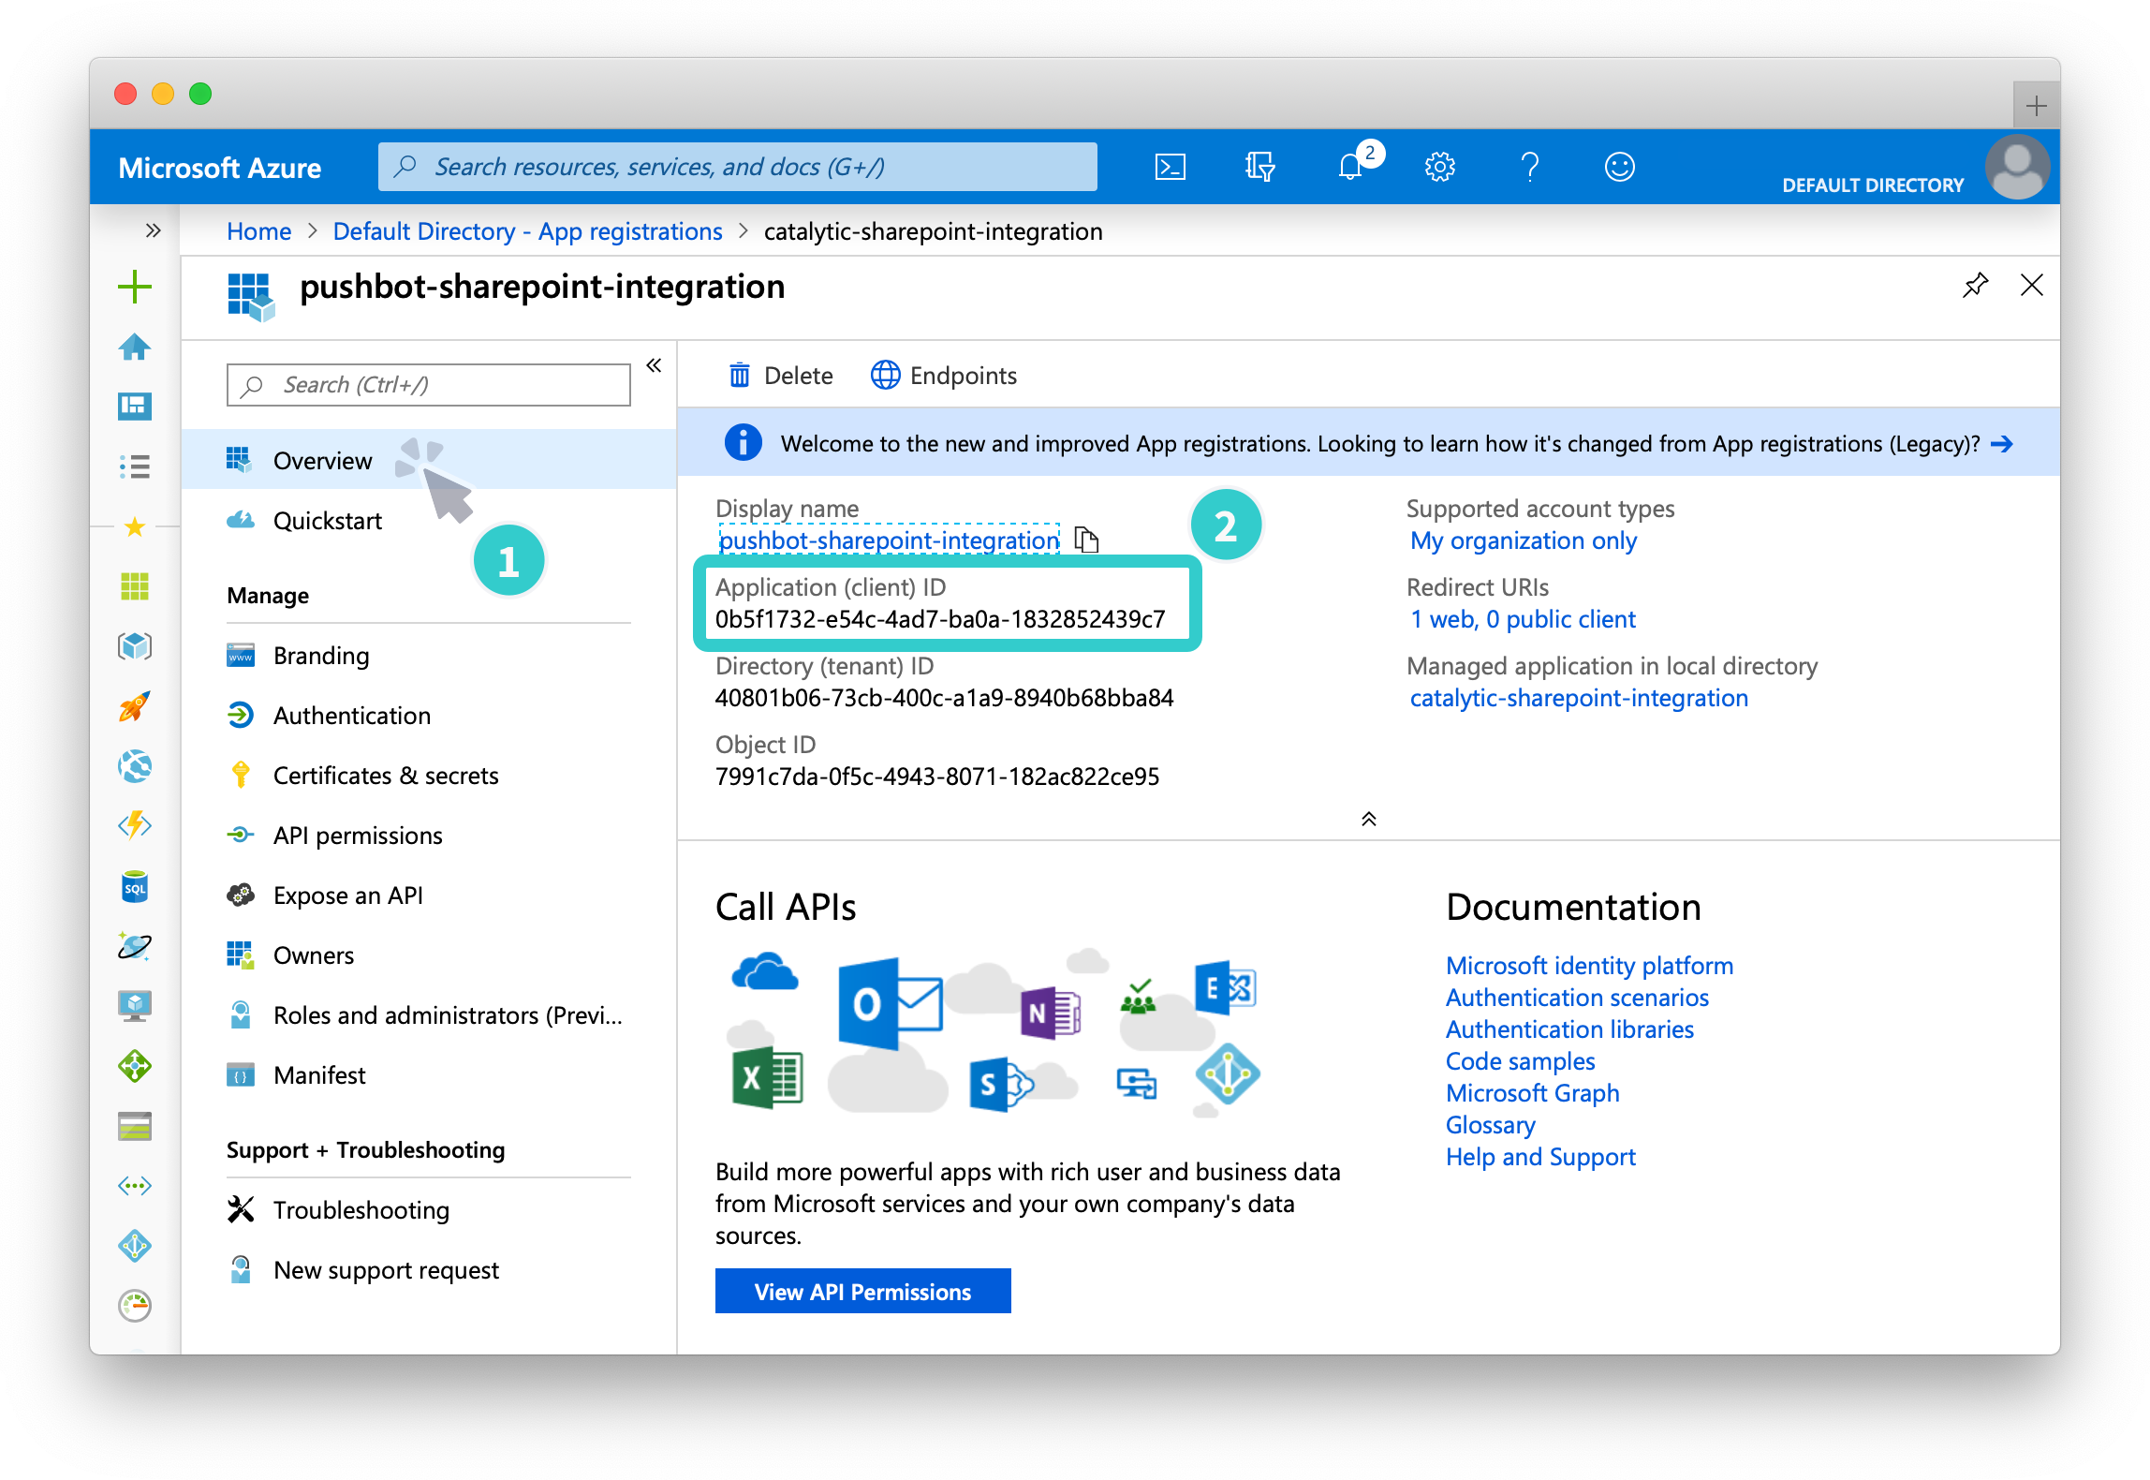Open the Directory + subscription filter icon

click(x=1259, y=167)
